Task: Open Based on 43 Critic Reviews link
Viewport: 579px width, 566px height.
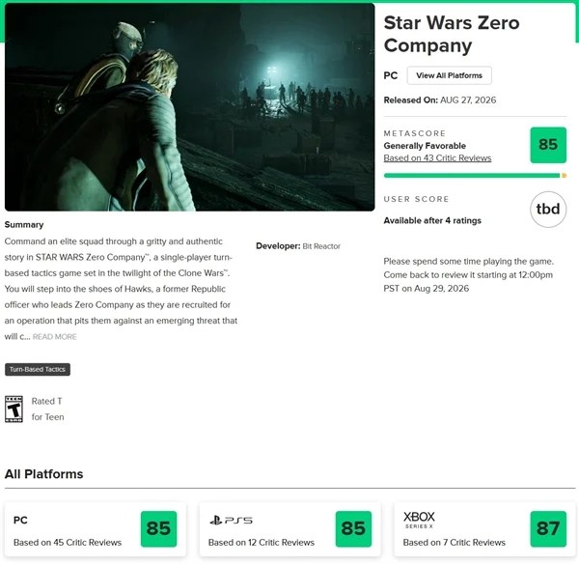Action: [x=437, y=157]
